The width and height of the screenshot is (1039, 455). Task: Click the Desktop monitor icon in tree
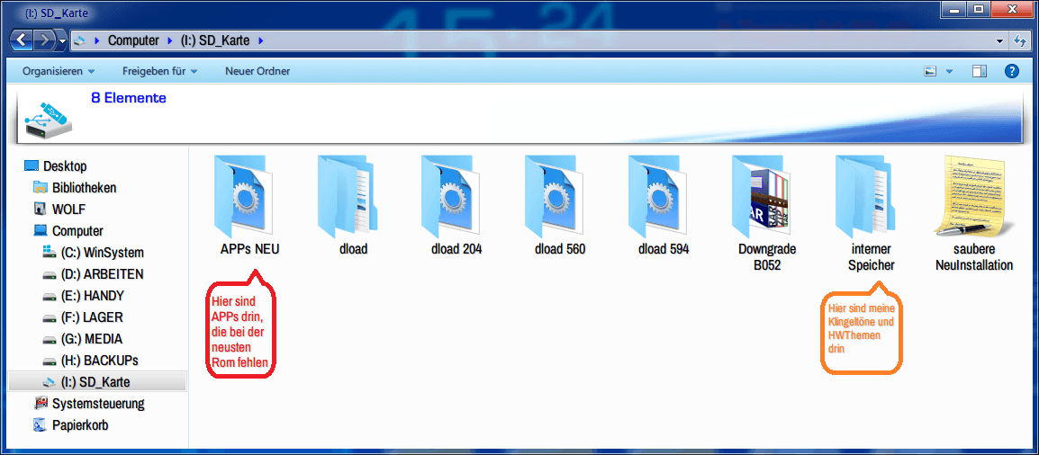click(x=32, y=166)
